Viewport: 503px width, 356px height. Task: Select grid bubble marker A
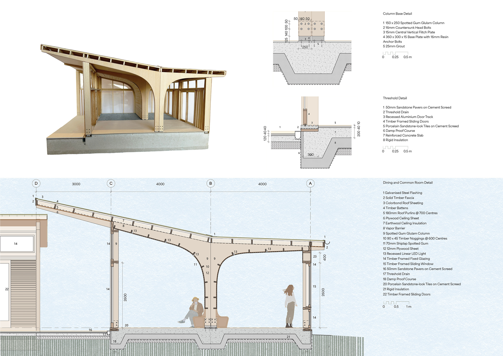coord(310,184)
